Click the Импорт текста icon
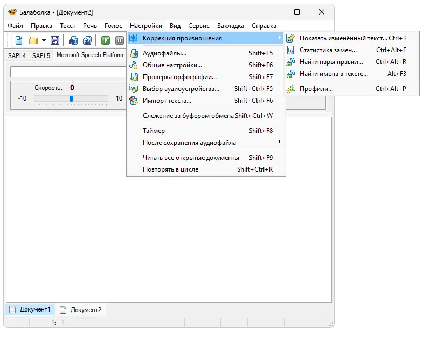The height and width of the screenshot is (339, 423). (x=134, y=101)
